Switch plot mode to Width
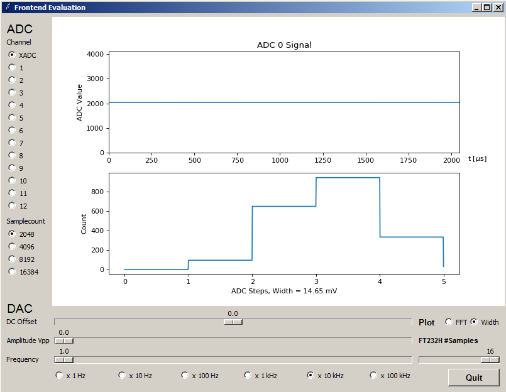This screenshot has width=506, height=392. pos(474,322)
